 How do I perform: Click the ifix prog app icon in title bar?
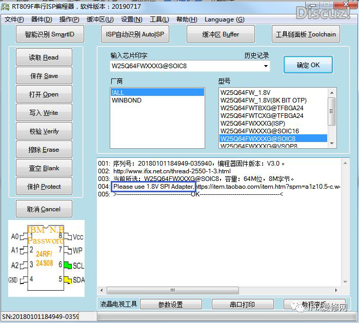pos(5,7)
